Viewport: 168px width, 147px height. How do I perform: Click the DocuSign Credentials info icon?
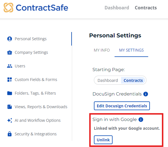click(146, 94)
